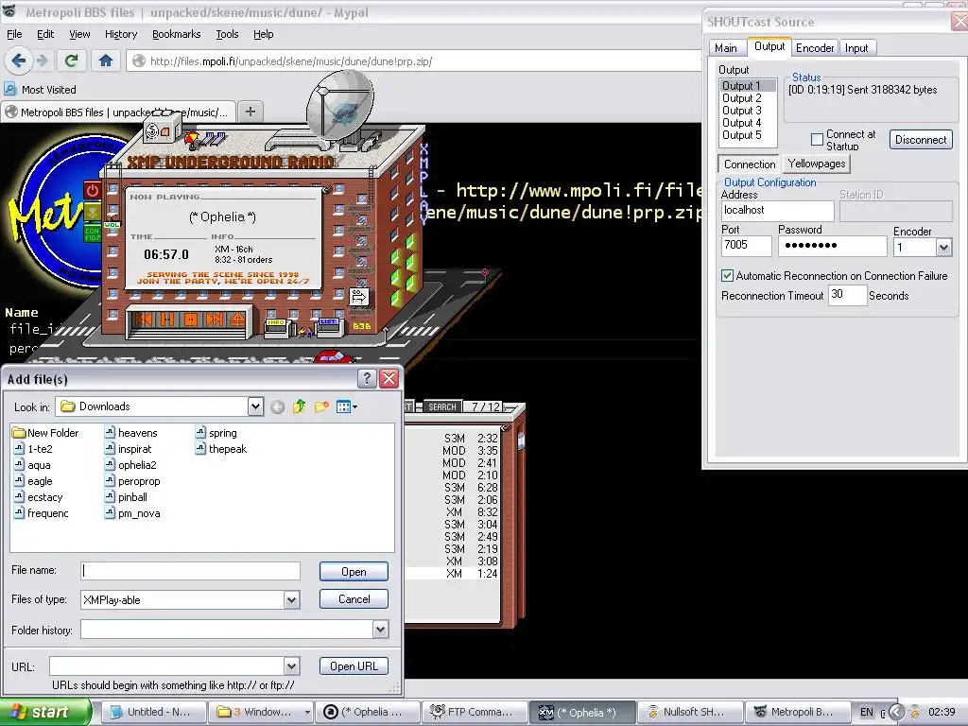Click the Open URL button
Screen dimensions: 968x726
354,665
